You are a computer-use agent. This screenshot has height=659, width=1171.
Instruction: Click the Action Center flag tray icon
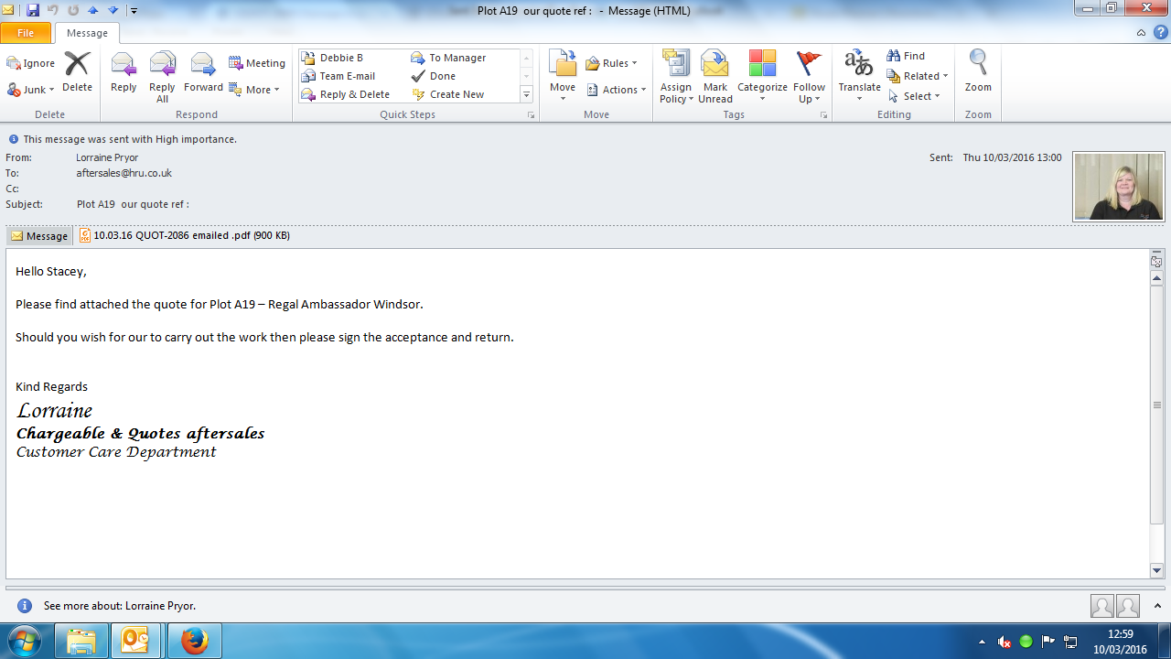(1048, 642)
